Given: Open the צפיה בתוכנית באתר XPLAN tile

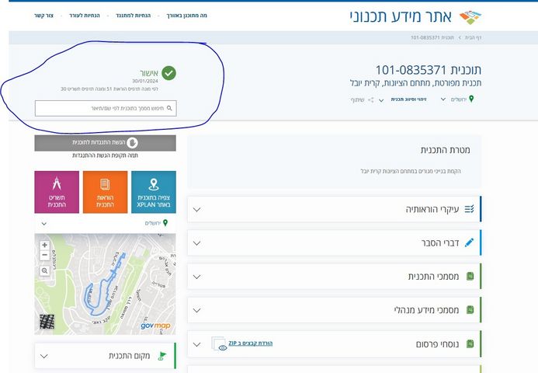Looking at the screenshot, I should click(x=153, y=192).
